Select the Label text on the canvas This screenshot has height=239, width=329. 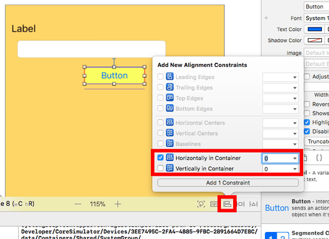[23, 29]
